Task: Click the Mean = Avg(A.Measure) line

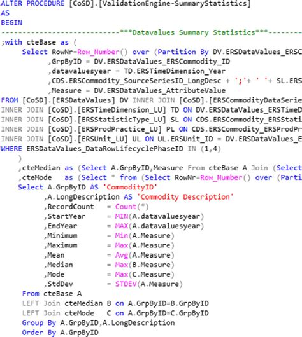Action: tap(109, 255)
